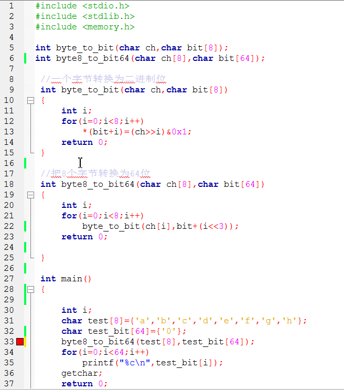Collapse the byte_to_bit function fold marker
This screenshot has height=390, width=344.
coord(30,100)
